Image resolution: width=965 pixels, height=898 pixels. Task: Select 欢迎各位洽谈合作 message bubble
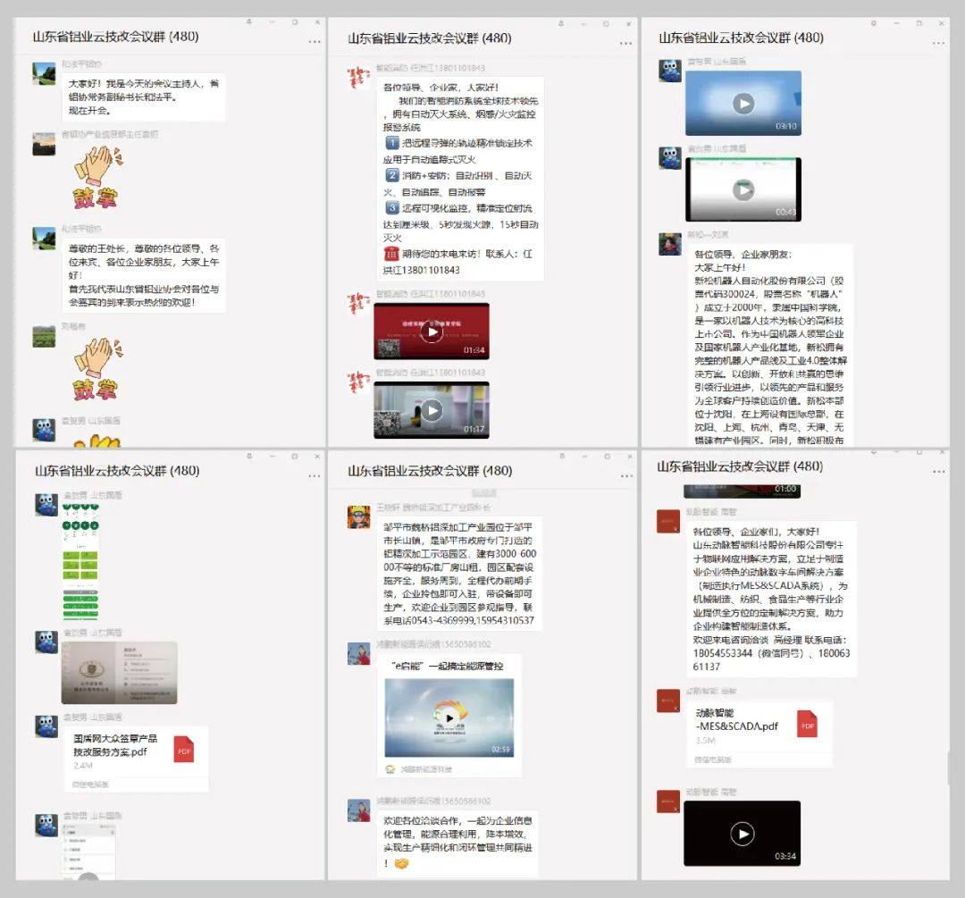[457, 843]
